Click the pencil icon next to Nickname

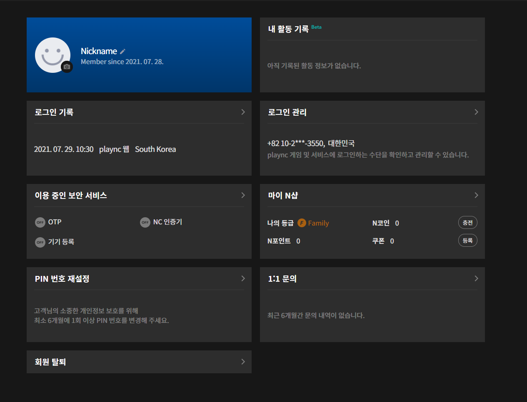click(122, 52)
